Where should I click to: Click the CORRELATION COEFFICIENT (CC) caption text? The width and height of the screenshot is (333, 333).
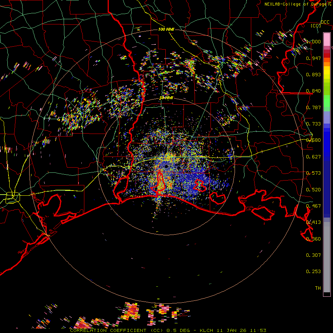117,330
